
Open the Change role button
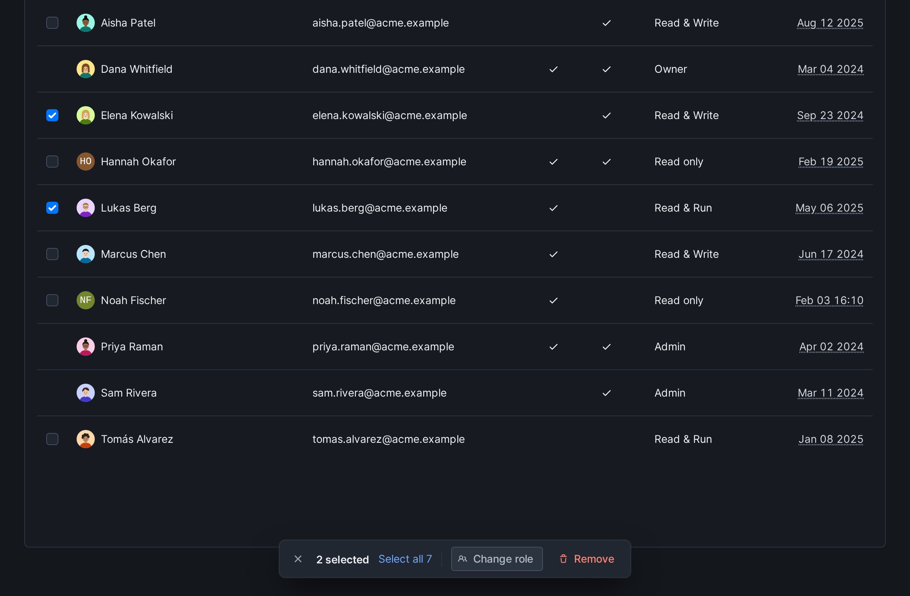coord(497,559)
